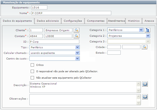Switch to the Histórico tab
Viewport: 157px width, 110px height.
click(134, 21)
